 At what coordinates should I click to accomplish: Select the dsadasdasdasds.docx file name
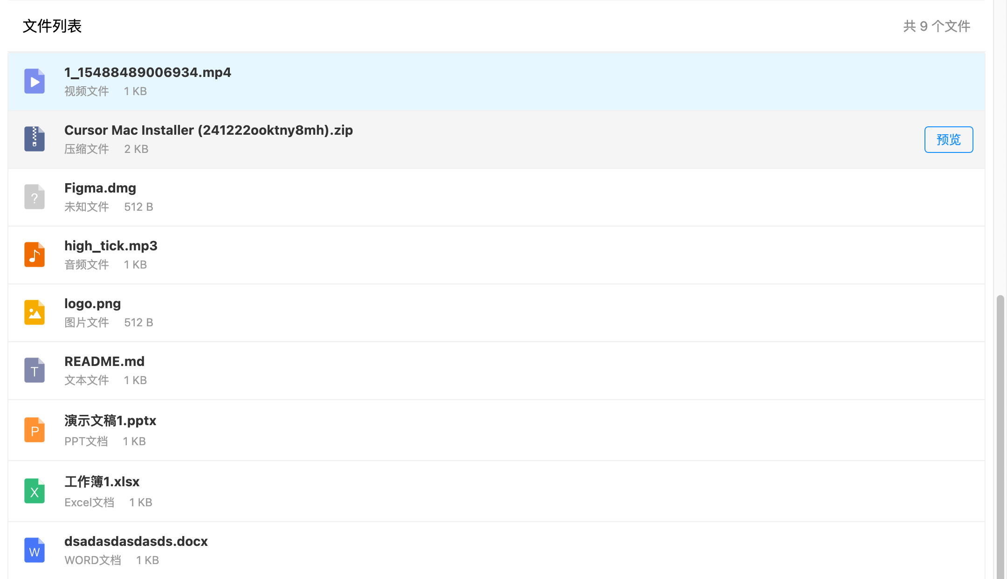point(136,541)
